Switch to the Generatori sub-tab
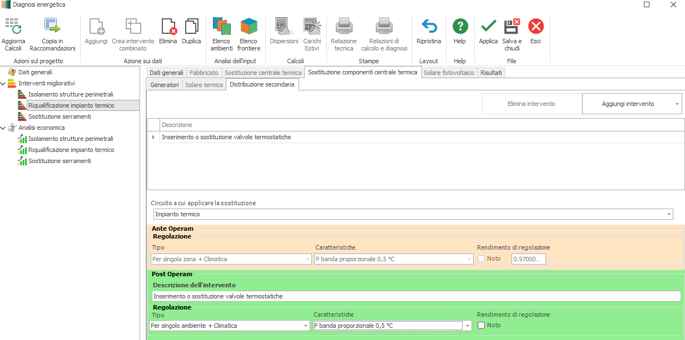685x340 pixels. point(165,85)
